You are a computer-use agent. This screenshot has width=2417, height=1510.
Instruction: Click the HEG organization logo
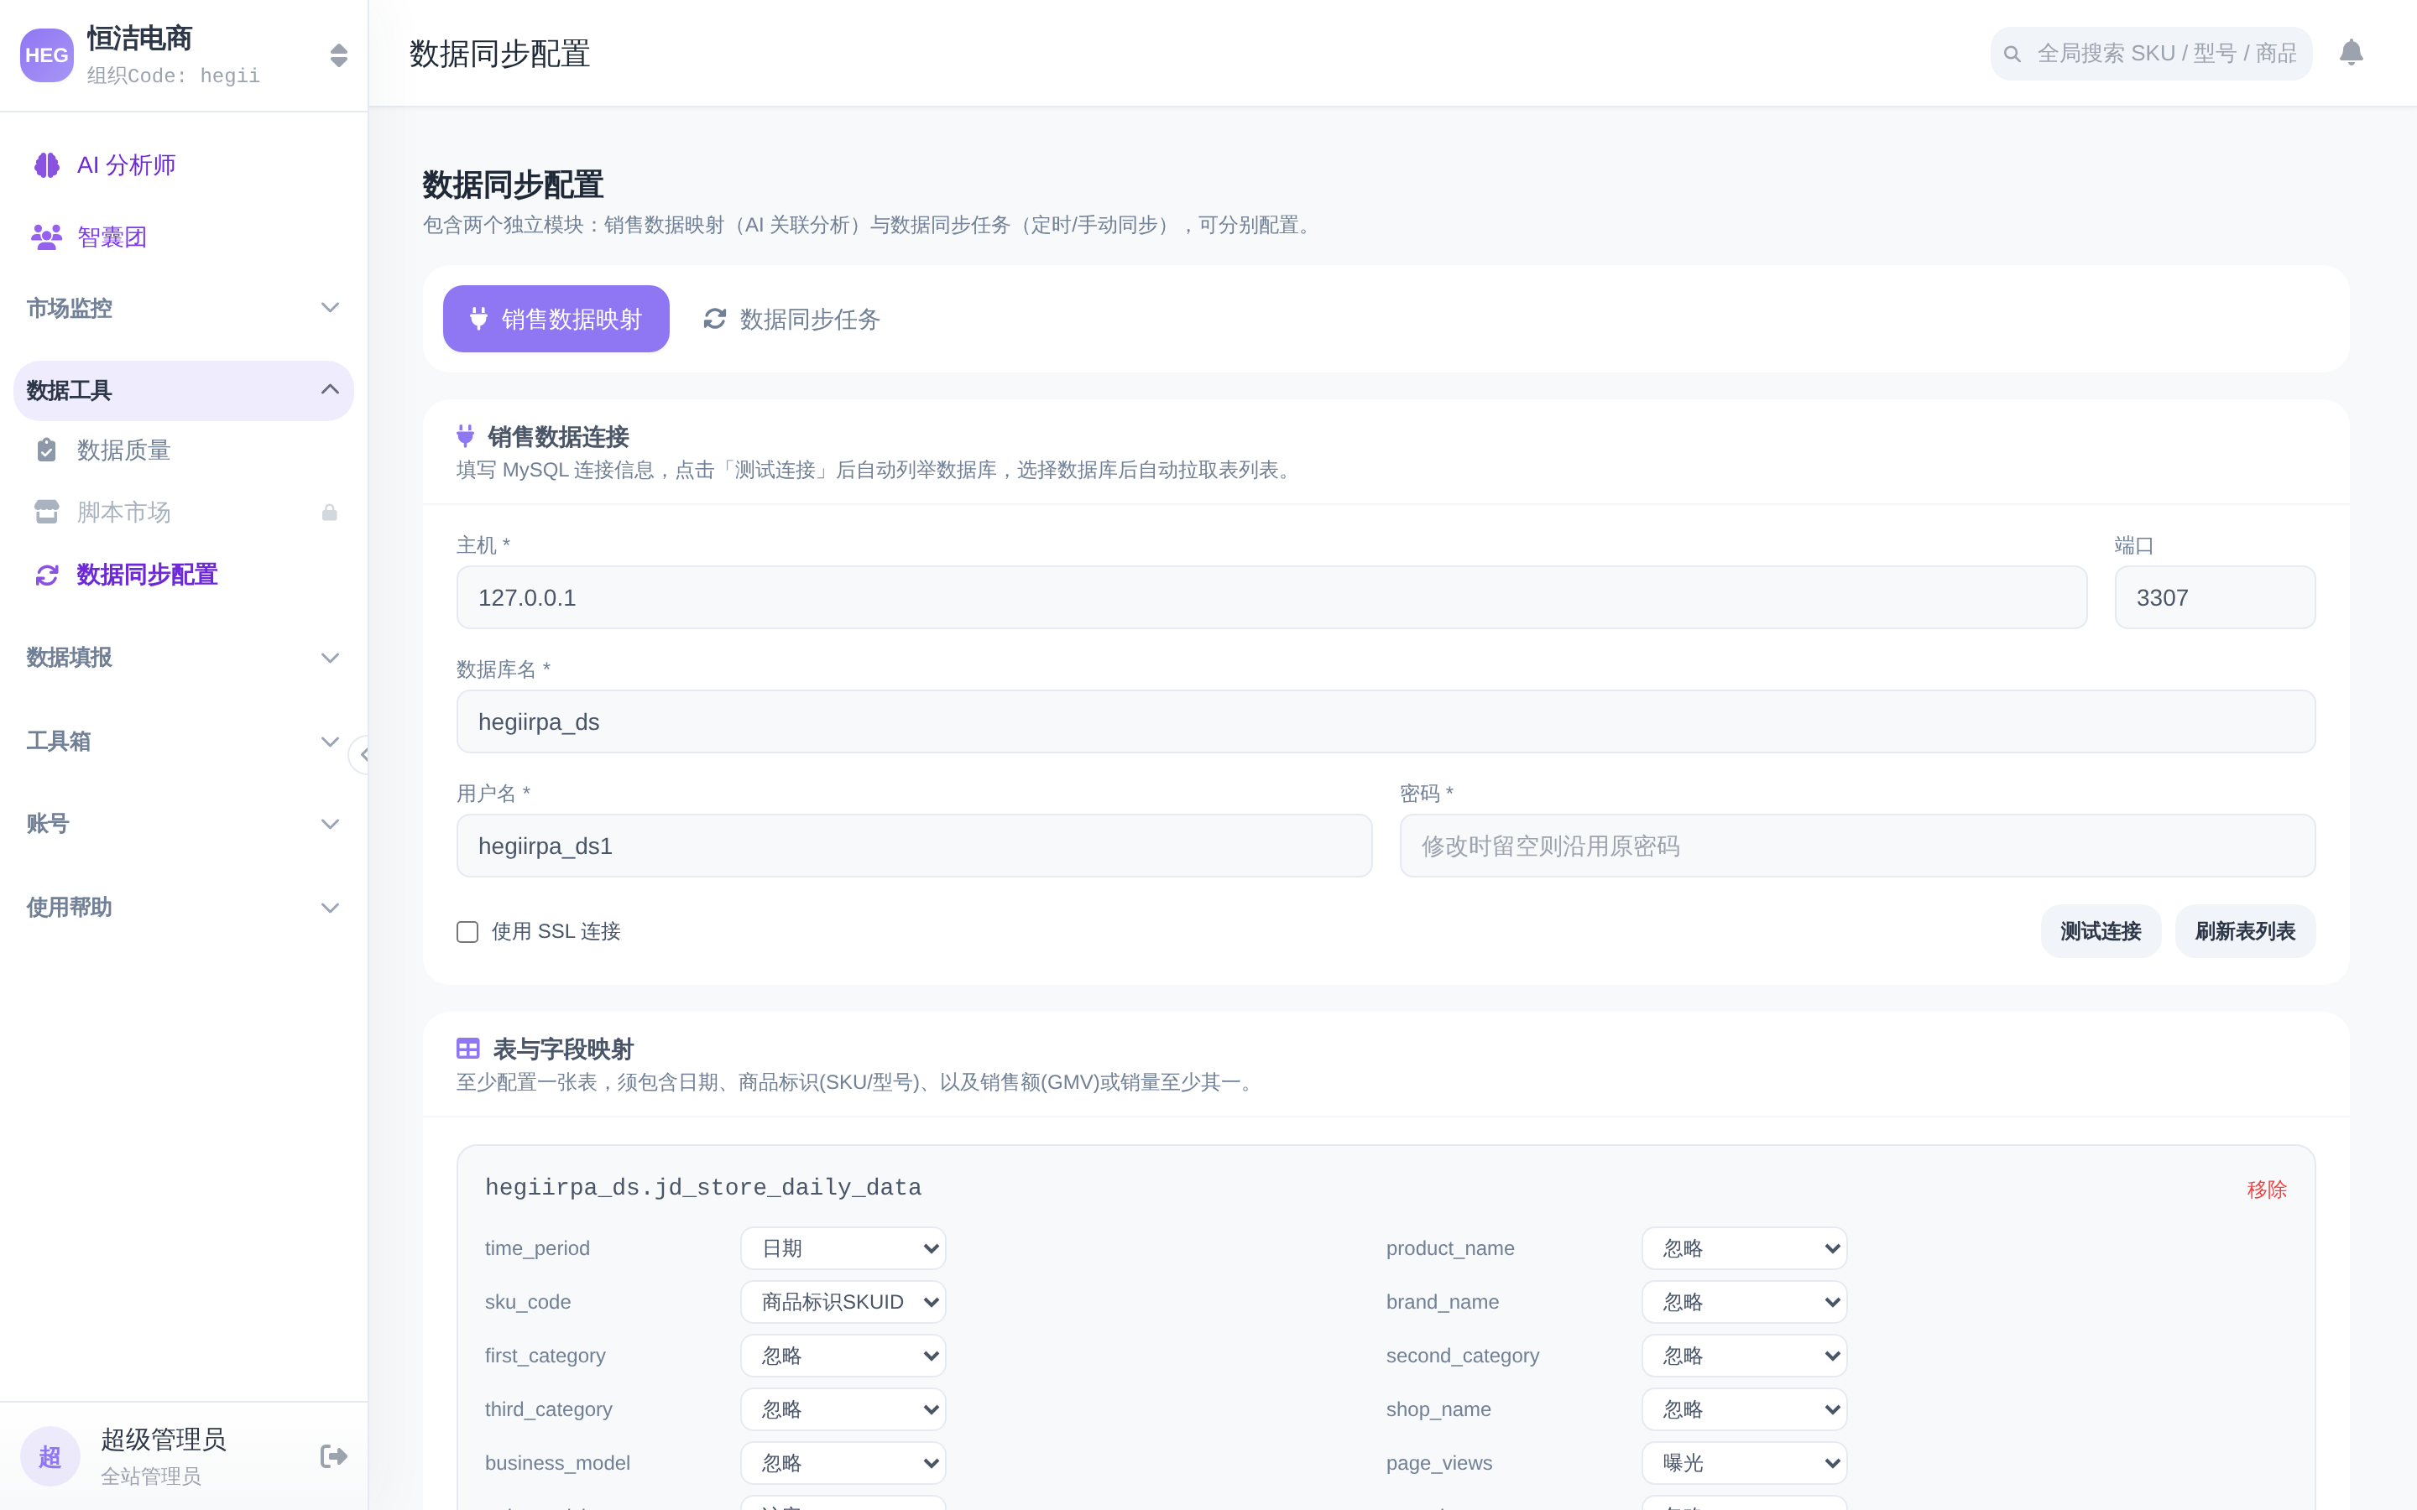pyautogui.click(x=47, y=55)
